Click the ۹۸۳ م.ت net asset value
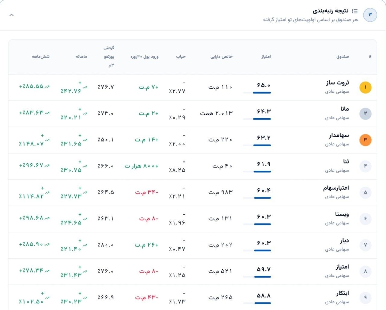 220,192
